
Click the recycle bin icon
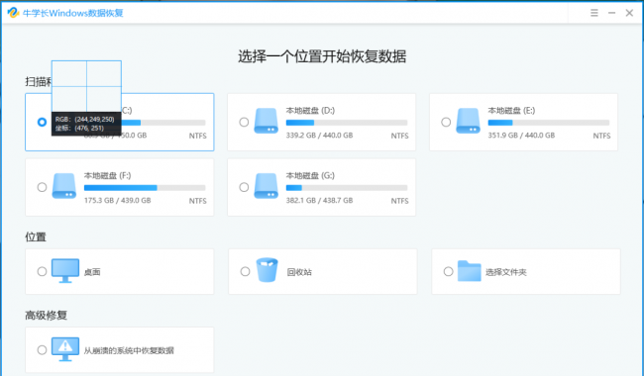267,270
